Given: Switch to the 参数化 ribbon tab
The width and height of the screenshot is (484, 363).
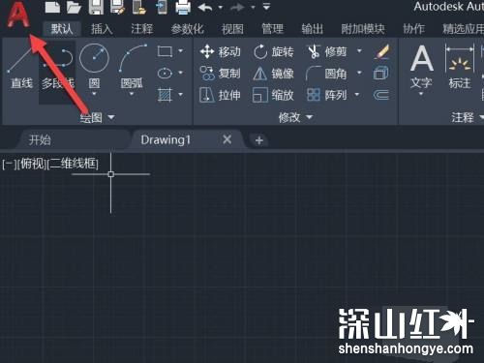Looking at the screenshot, I should (187, 29).
